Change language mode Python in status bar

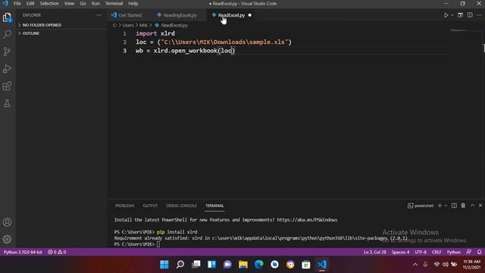click(x=453, y=252)
